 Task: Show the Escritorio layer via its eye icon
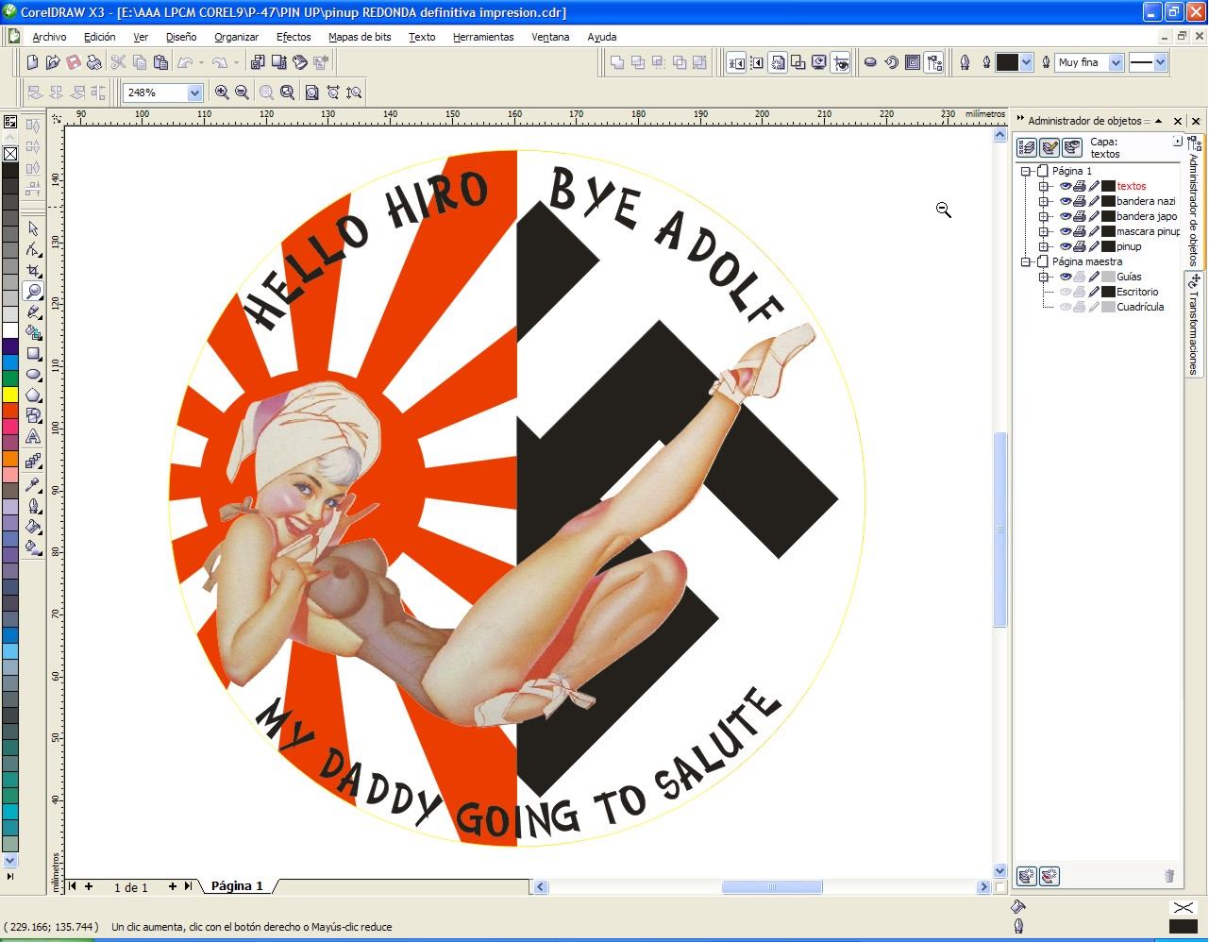1066,292
